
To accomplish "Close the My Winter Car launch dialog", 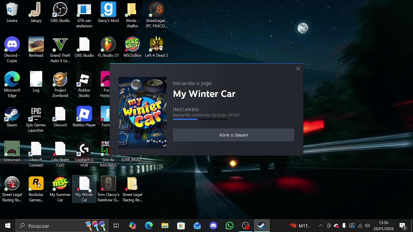I will click(x=298, y=69).
